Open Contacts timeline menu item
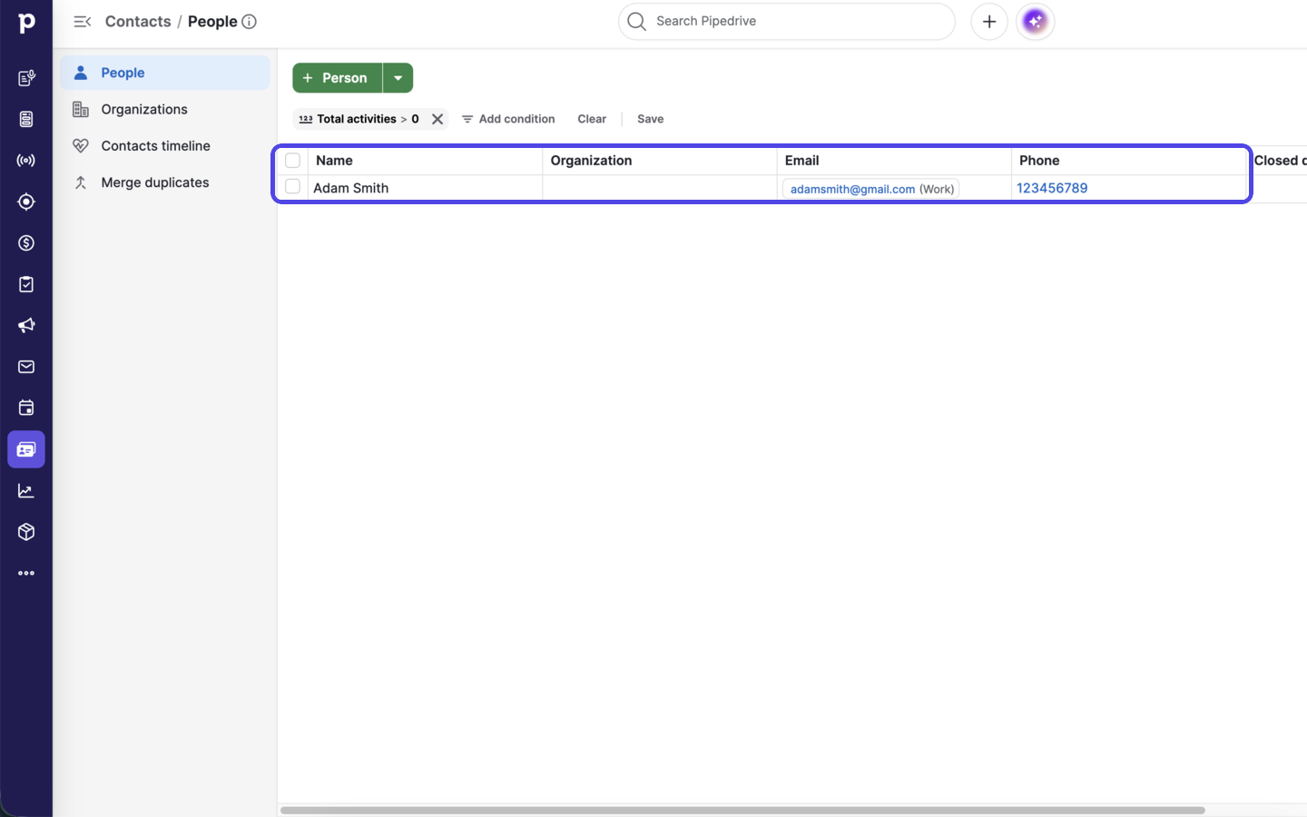Screen dimensions: 1307x817 165,146
